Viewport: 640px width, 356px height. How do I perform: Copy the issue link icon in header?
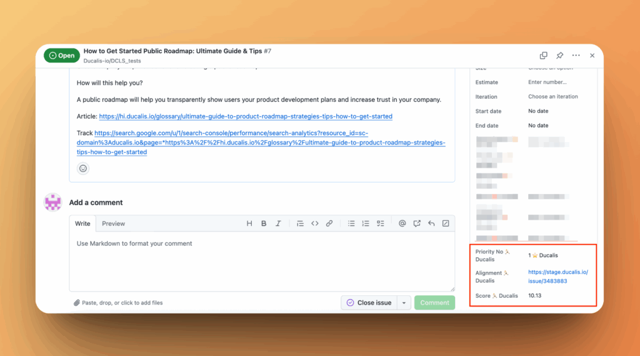coord(543,55)
